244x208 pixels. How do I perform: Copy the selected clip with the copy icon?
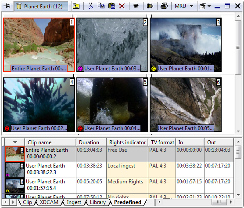tap(101, 6)
